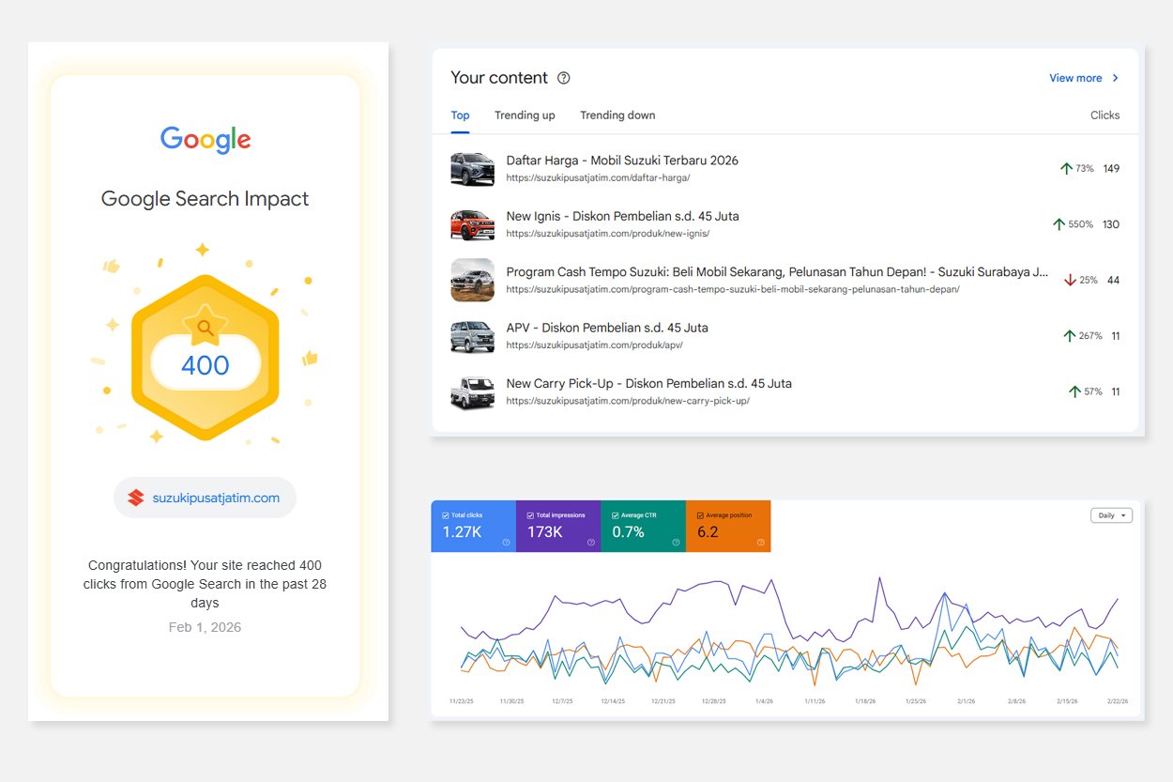Select the Top tab
The image size is (1173, 782).
pos(460,115)
